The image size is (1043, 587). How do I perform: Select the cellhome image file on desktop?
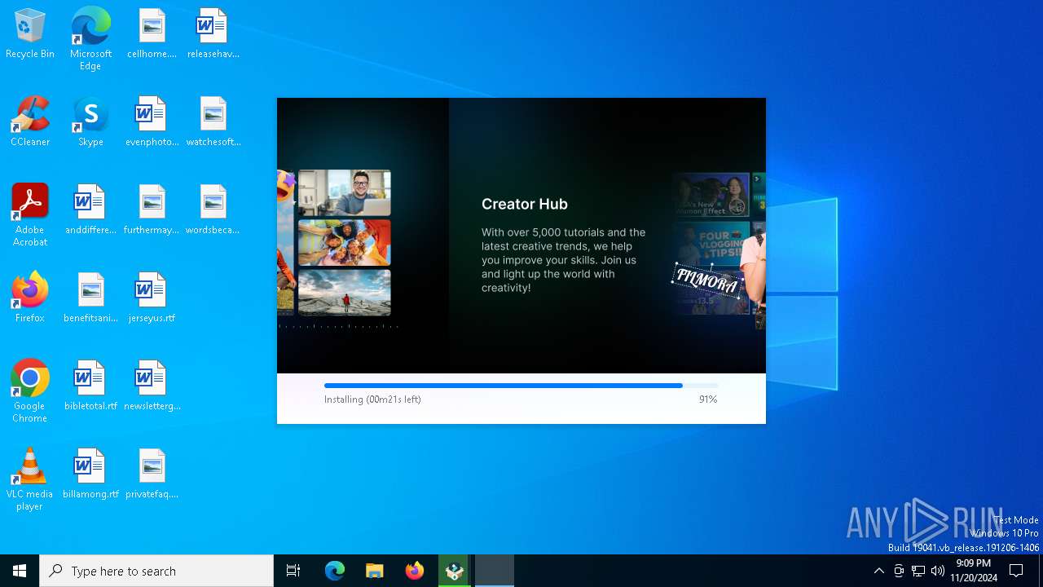(152, 34)
